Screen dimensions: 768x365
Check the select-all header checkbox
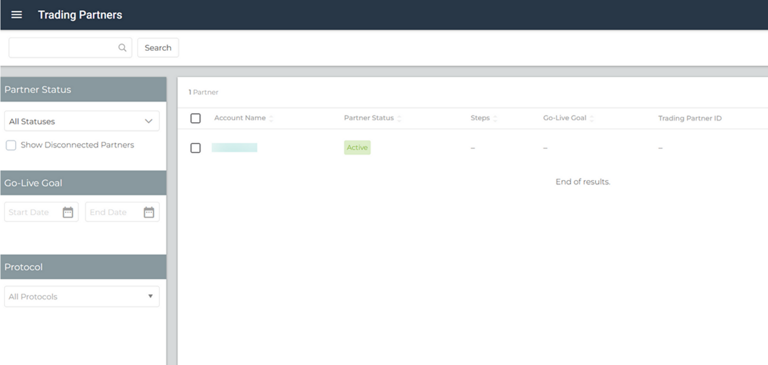click(195, 118)
